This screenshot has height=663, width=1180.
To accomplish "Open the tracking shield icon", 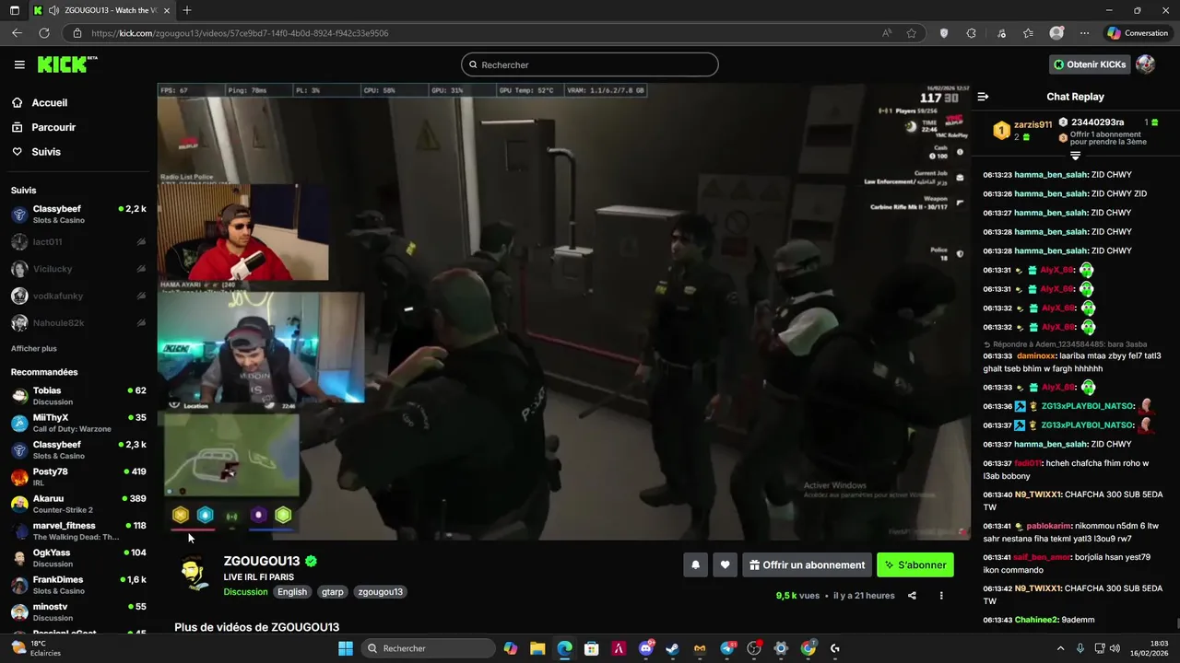I will pos(943,33).
